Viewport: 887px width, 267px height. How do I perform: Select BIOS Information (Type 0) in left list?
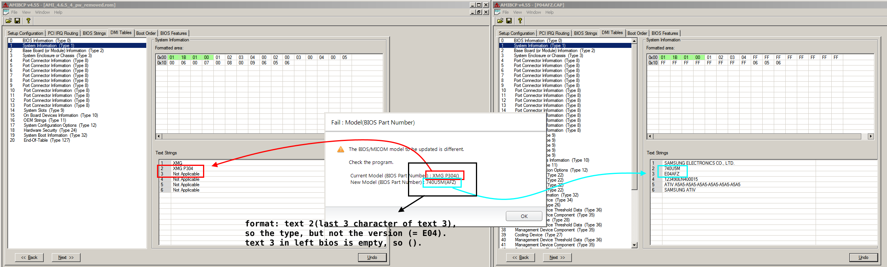tap(77, 41)
